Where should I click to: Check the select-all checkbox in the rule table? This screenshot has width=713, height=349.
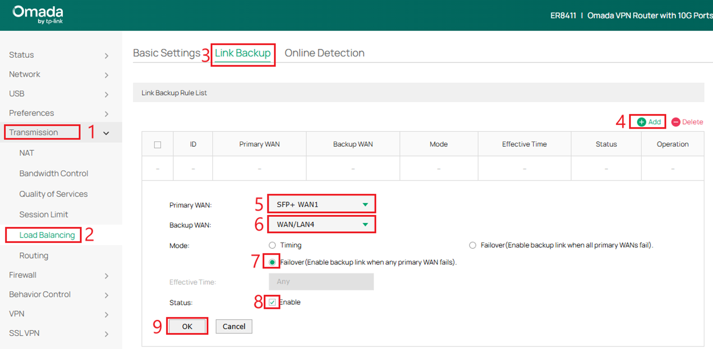pyautogui.click(x=158, y=144)
